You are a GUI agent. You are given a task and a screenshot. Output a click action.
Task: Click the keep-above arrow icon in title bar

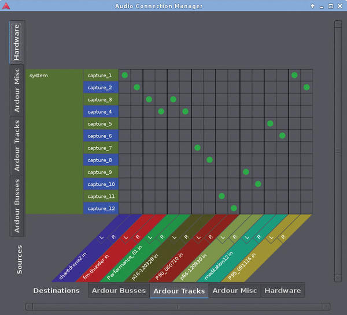(312, 6)
